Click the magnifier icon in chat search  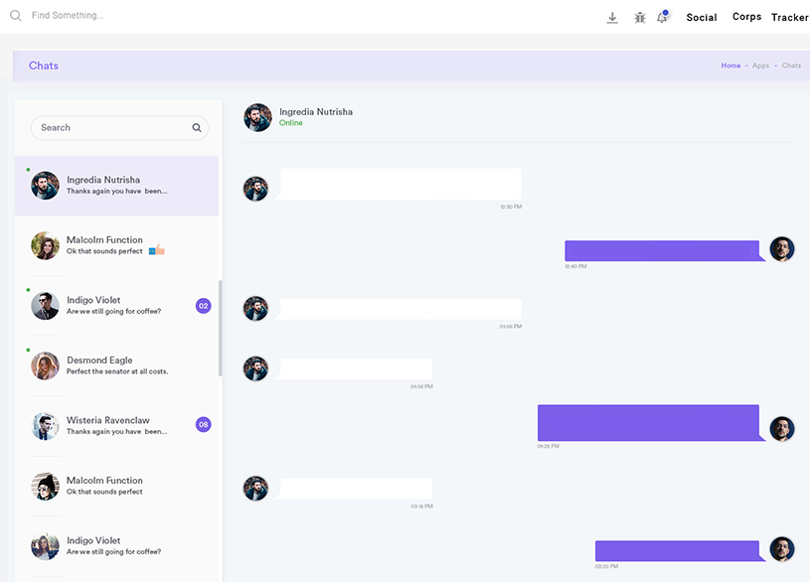[197, 128]
